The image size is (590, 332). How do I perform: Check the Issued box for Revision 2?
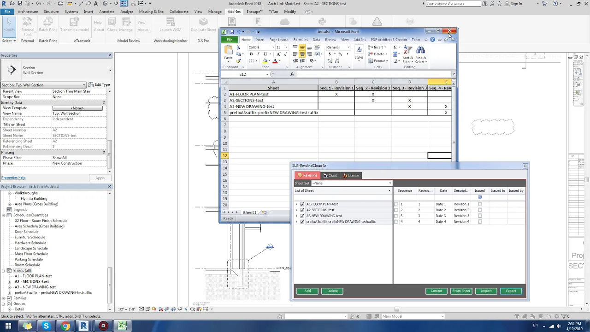coord(480,210)
